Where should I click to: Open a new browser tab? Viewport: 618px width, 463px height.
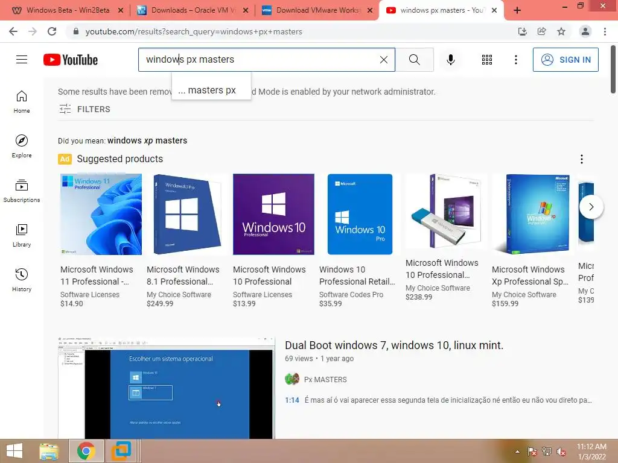point(517,11)
